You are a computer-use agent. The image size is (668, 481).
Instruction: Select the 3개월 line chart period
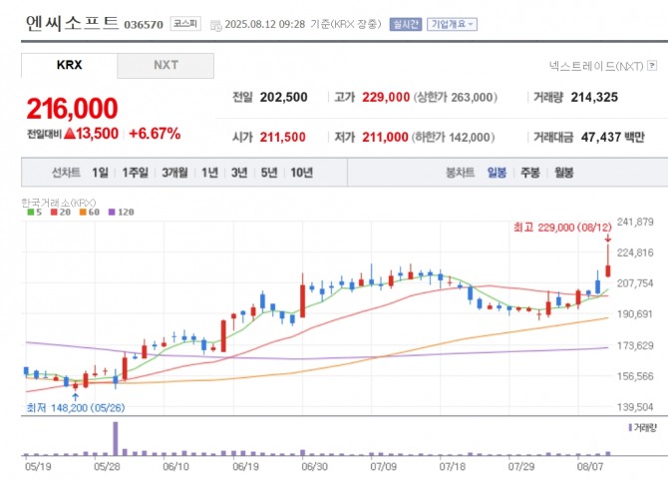click(174, 173)
